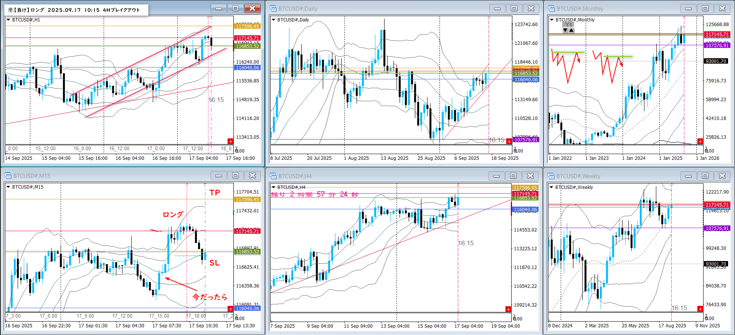Click the red TP label on M15 chart
The image size is (735, 335).
coord(215,193)
